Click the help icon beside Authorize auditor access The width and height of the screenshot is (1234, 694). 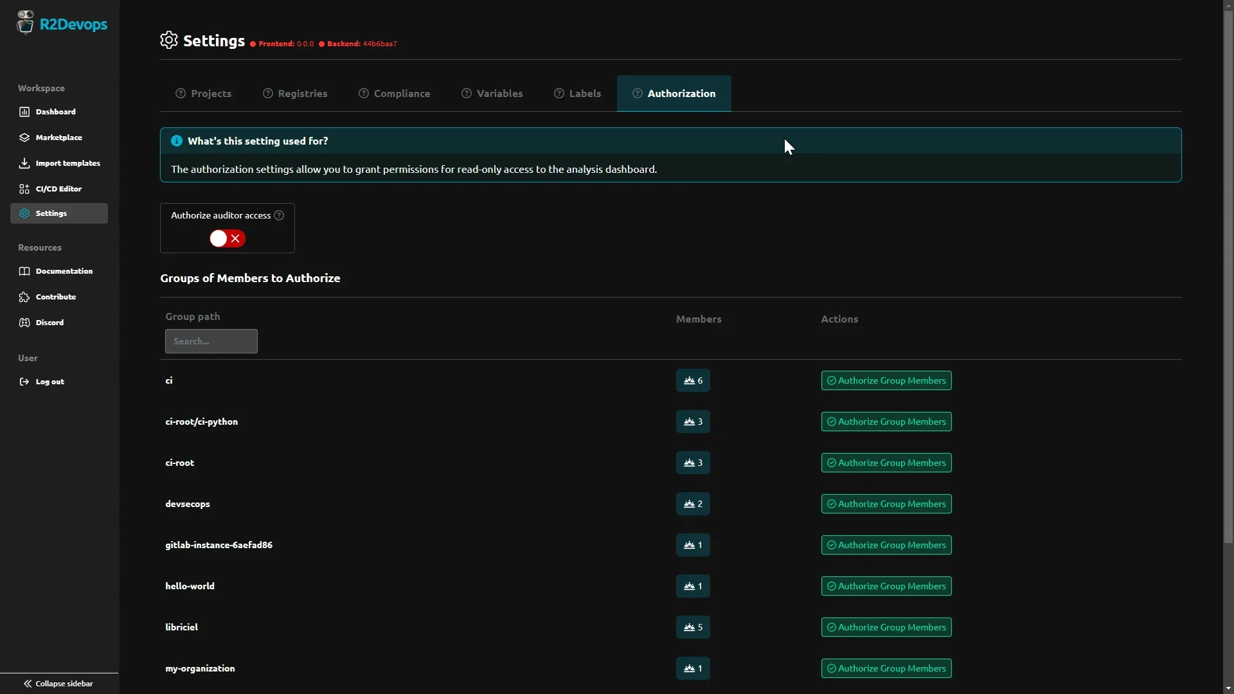coord(278,215)
